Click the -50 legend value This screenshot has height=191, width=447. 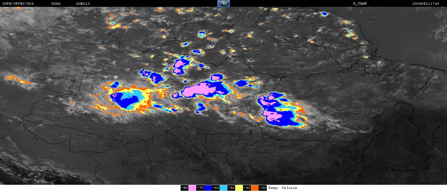[x=231, y=188]
